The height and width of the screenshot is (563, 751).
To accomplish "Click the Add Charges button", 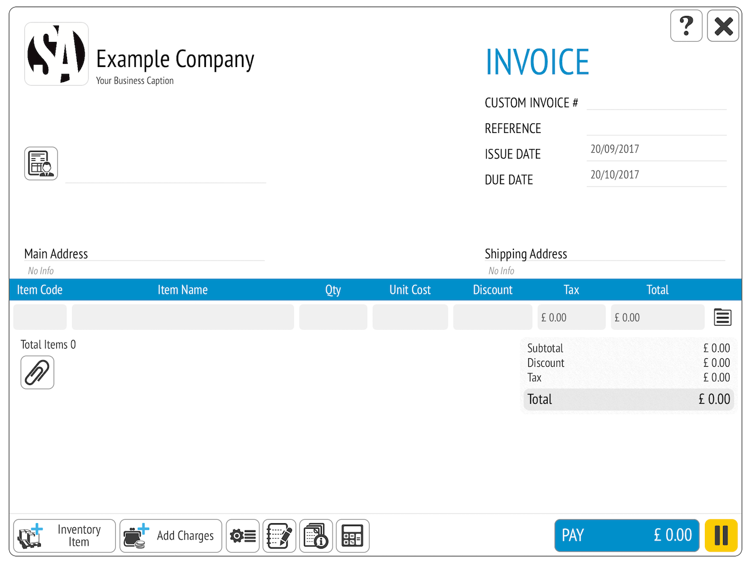I will [x=171, y=536].
